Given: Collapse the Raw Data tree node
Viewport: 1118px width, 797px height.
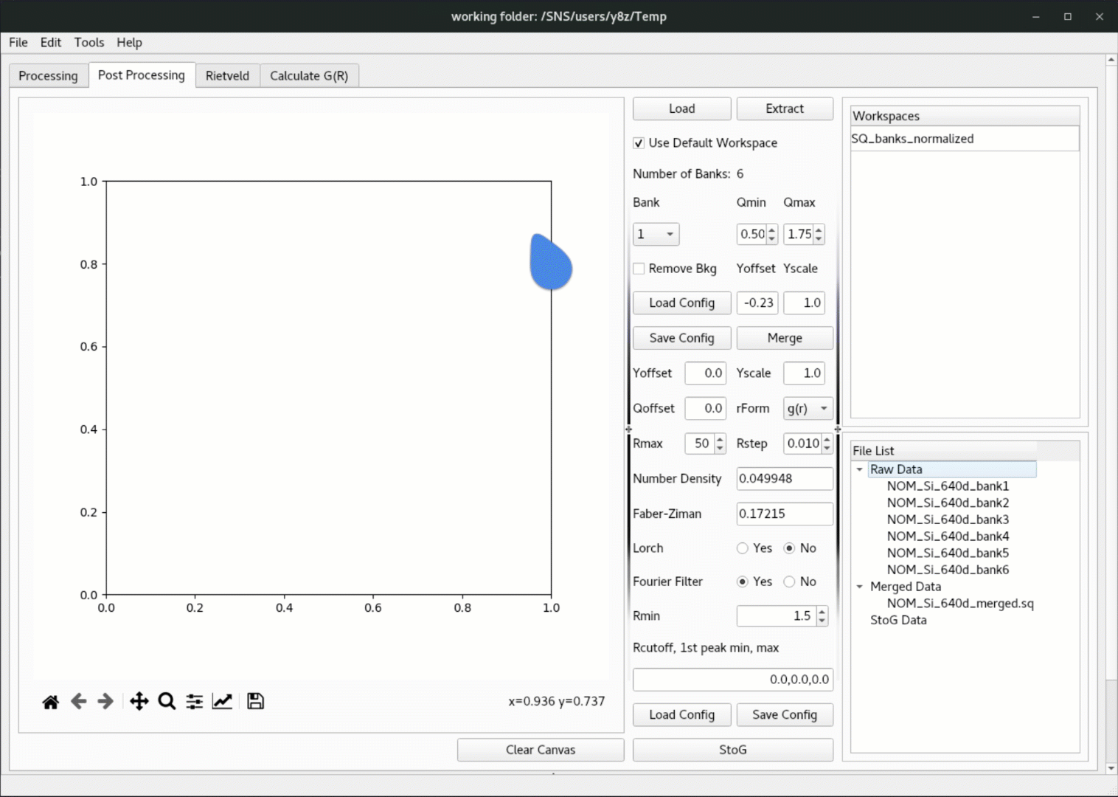Looking at the screenshot, I should click(859, 470).
